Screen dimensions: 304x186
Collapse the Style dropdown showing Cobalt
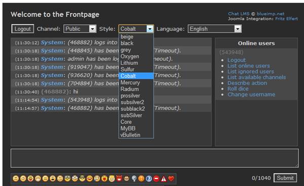[136, 29]
